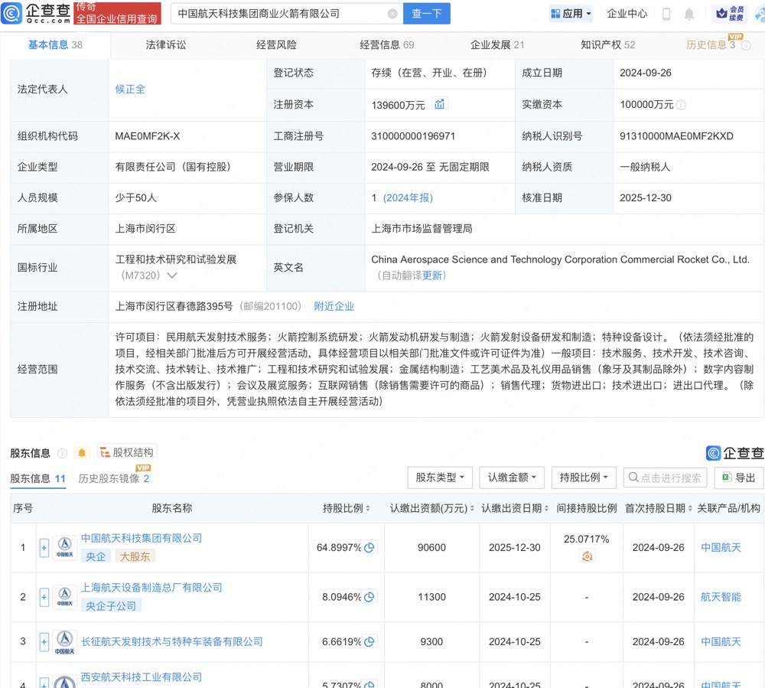Expand 上海航天设备制造总厂 row plus button
The height and width of the screenshot is (688, 765).
click(44, 597)
